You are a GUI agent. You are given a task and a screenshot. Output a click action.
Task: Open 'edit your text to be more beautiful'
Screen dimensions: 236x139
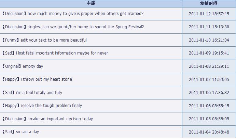coord(54,40)
